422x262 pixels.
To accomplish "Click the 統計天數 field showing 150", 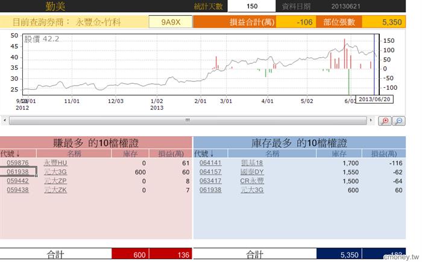I will click(x=252, y=6).
